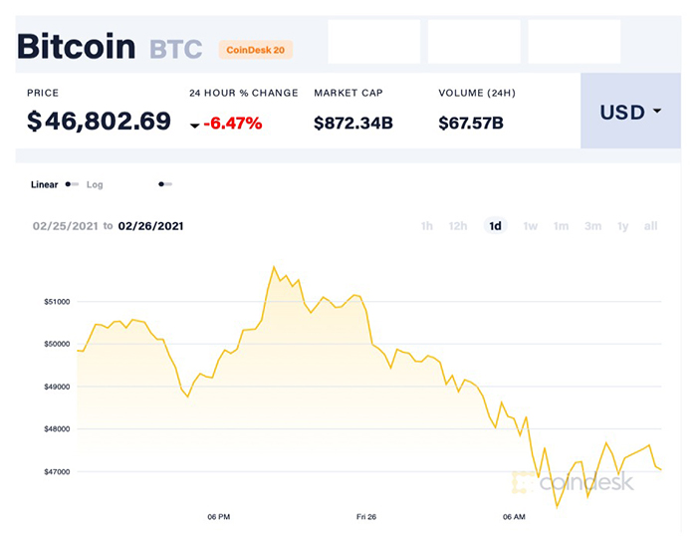Switch chart to 1w range
Image resolution: width=697 pixels, height=541 pixels.
[x=531, y=226]
